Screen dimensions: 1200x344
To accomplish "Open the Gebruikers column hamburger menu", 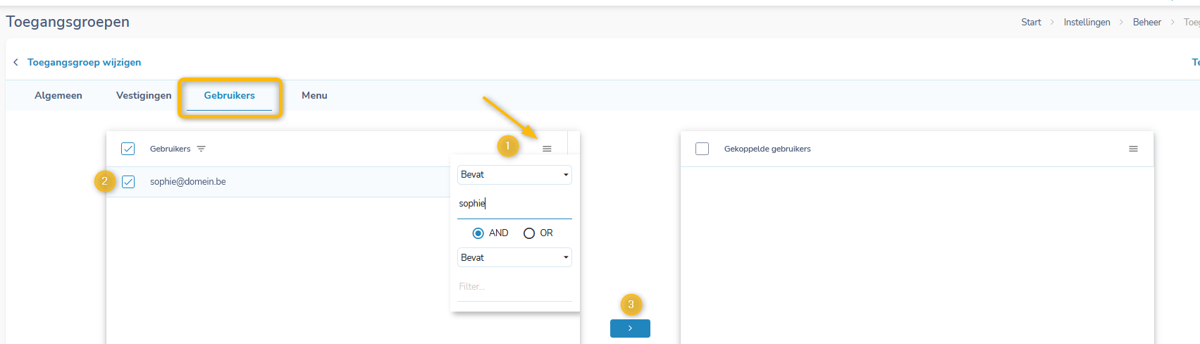I will (547, 149).
